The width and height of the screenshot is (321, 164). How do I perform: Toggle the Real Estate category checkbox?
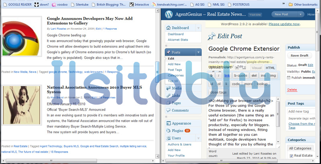[x=291, y=156]
